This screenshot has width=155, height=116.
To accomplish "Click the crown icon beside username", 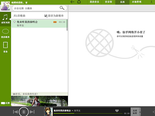I will click(x=26, y=3).
